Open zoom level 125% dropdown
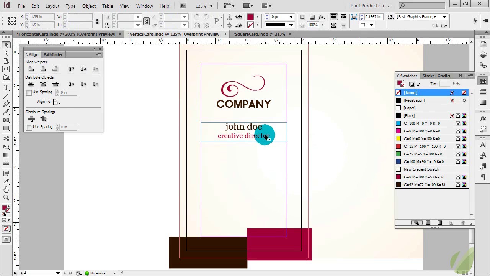This screenshot has height=276, width=490. (211, 6)
